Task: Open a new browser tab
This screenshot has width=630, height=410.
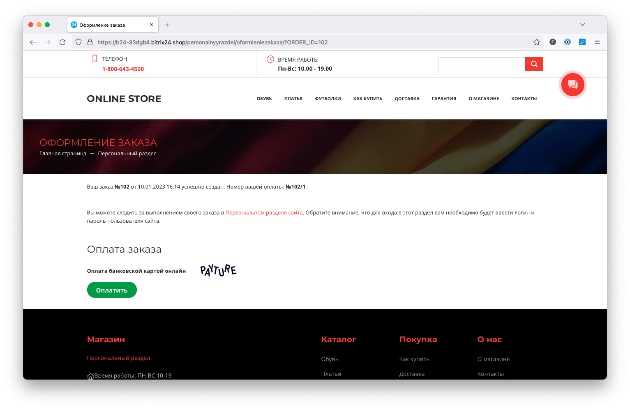Action: pyautogui.click(x=167, y=25)
